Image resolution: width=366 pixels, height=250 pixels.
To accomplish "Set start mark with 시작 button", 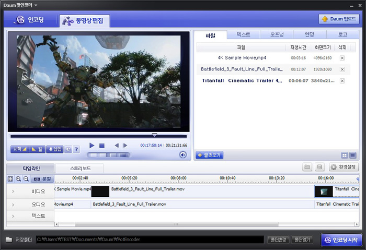I will (x=20, y=149).
